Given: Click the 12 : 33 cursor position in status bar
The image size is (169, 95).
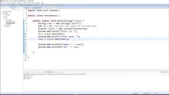Looking at the screenshot, I should click(155, 93).
